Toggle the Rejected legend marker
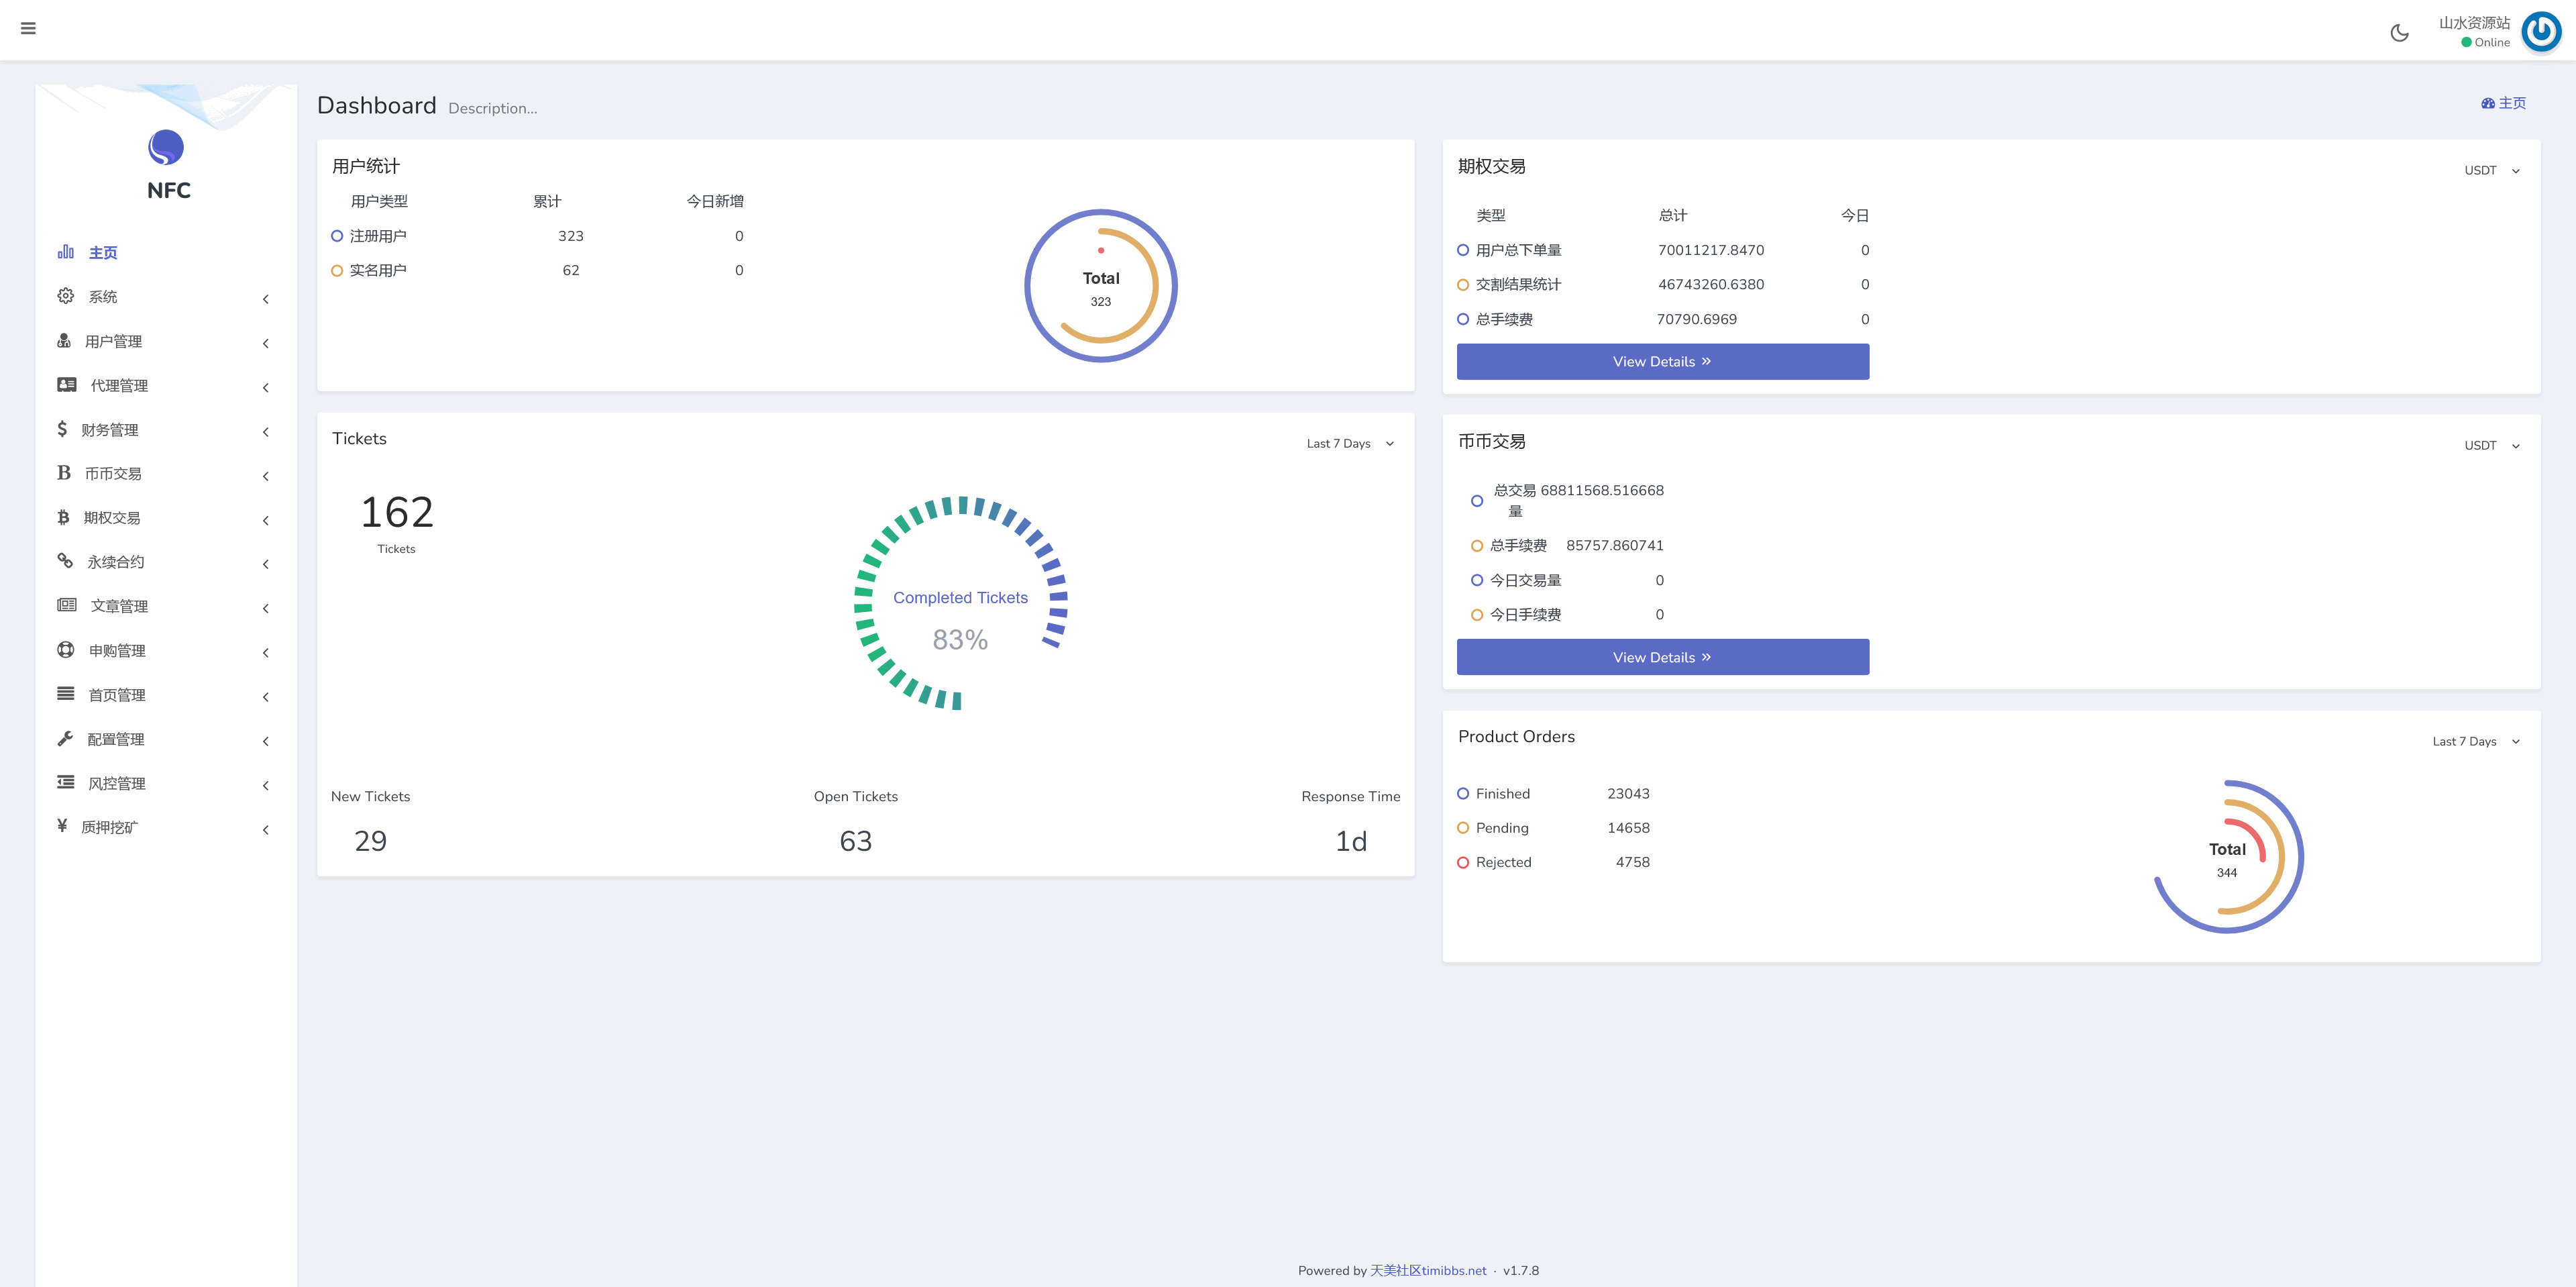 pos(1463,862)
